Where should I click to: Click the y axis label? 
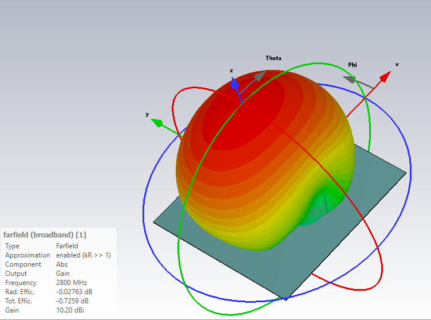click(147, 114)
